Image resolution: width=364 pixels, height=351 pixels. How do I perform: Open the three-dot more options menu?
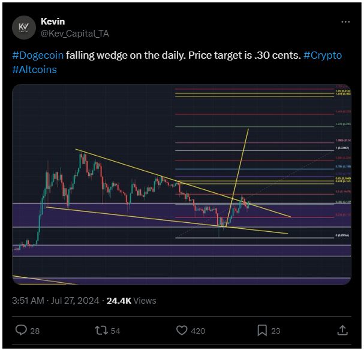click(345, 22)
